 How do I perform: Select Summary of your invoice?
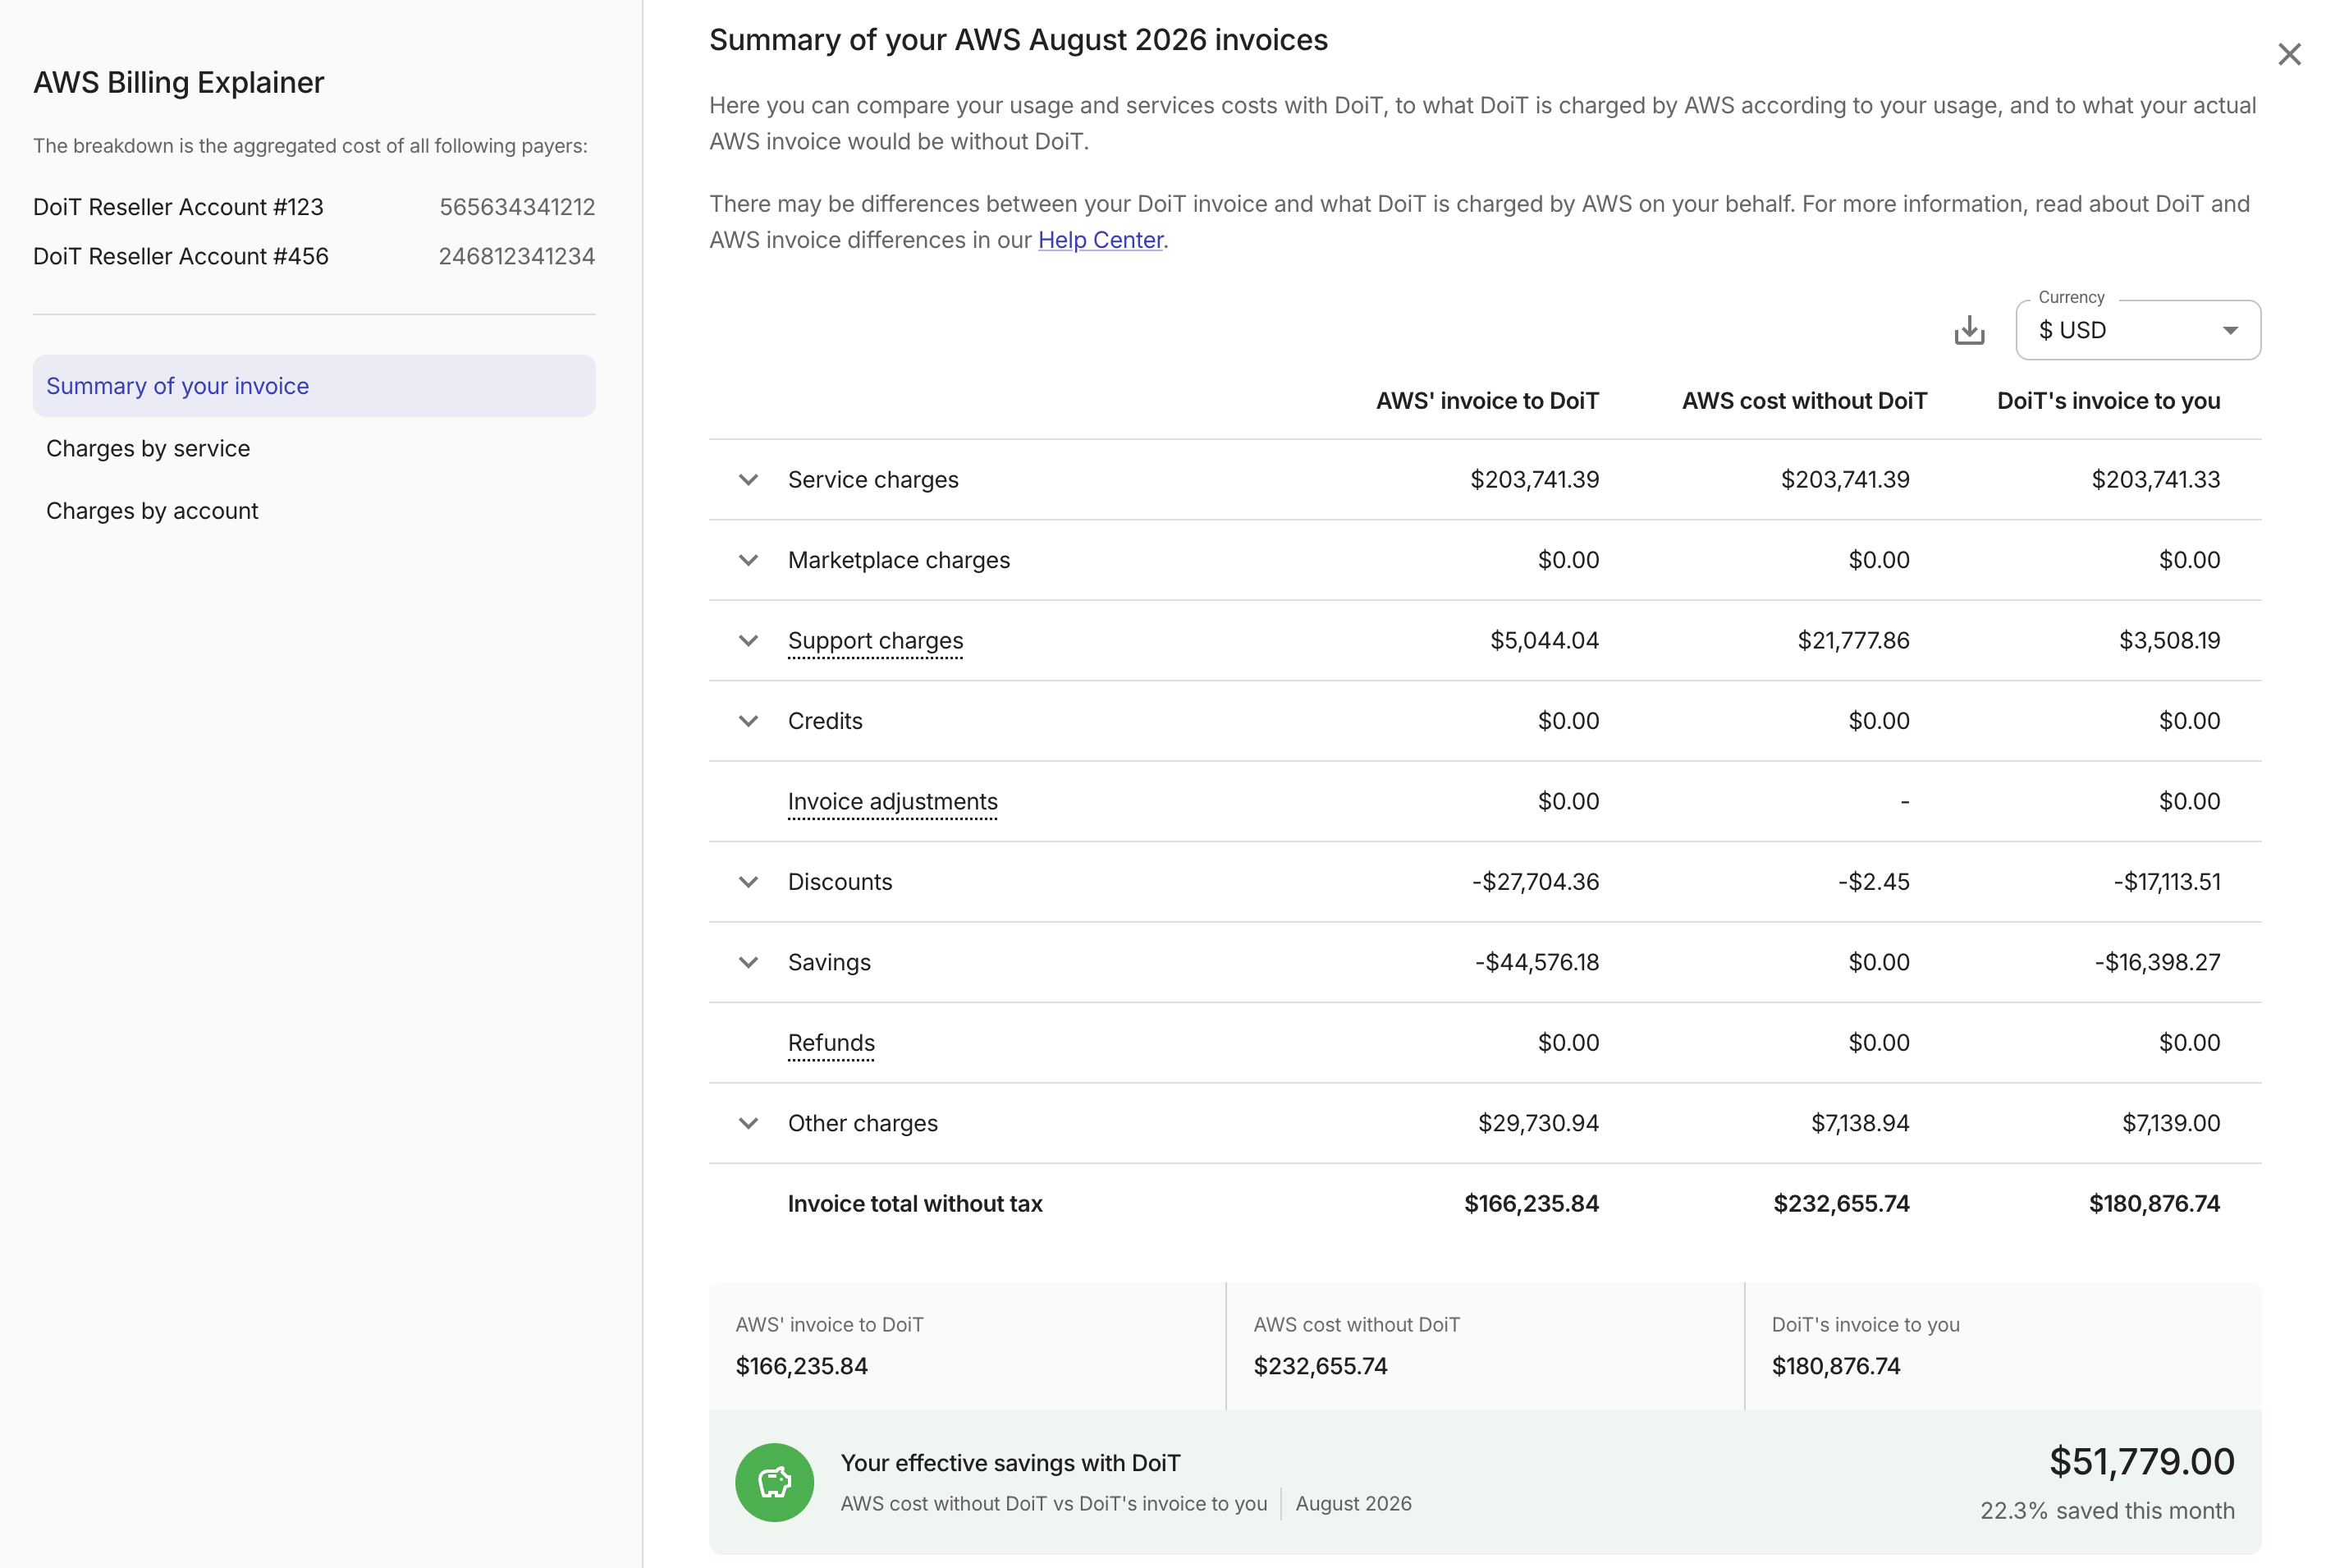point(314,386)
